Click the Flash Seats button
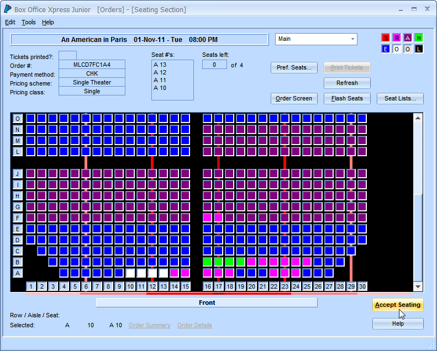 click(x=347, y=99)
